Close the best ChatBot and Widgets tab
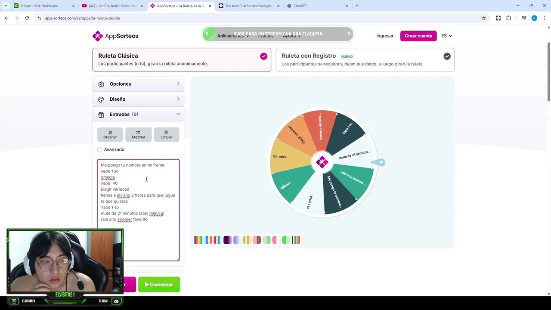 click(x=278, y=6)
